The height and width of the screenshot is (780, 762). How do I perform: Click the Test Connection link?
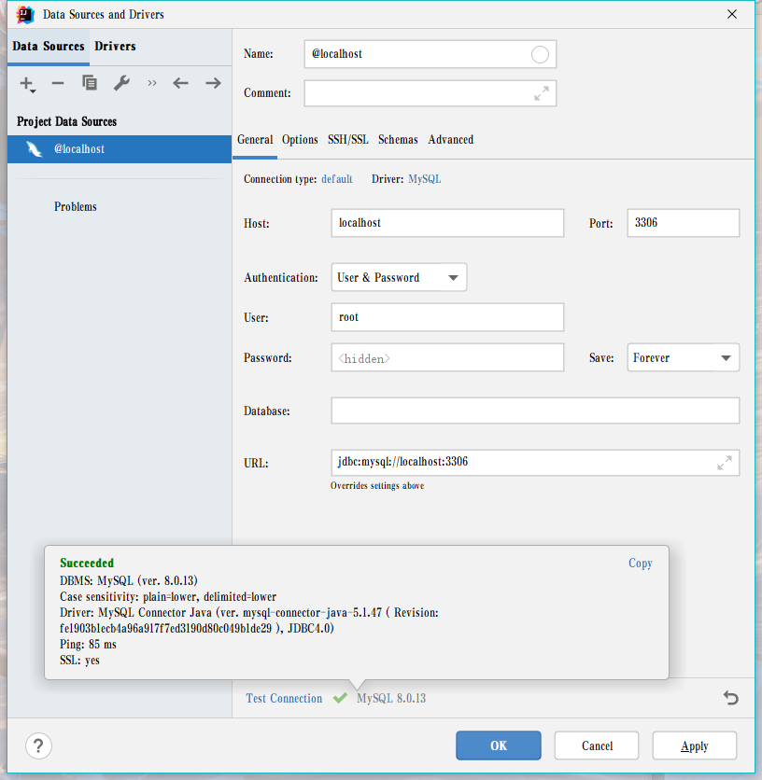tap(284, 699)
